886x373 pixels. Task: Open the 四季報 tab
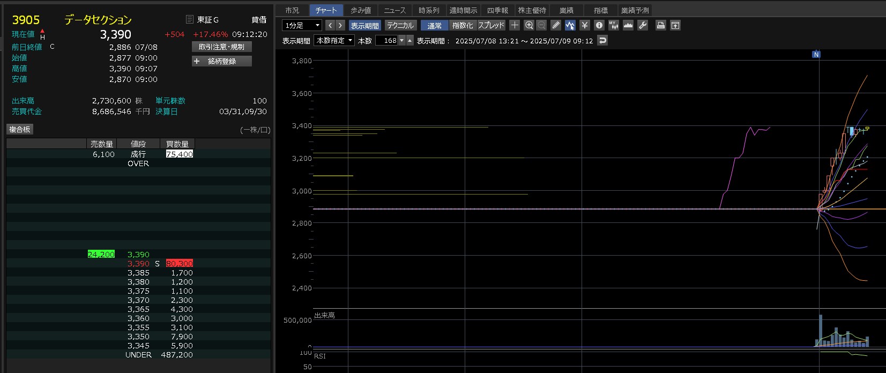tap(497, 10)
